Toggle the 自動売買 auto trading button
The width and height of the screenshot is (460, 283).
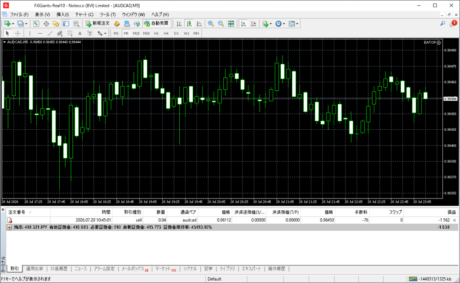[x=156, y=23]
